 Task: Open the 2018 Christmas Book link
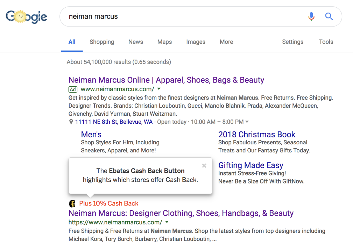pyautogui.click(x=257, y=135)
